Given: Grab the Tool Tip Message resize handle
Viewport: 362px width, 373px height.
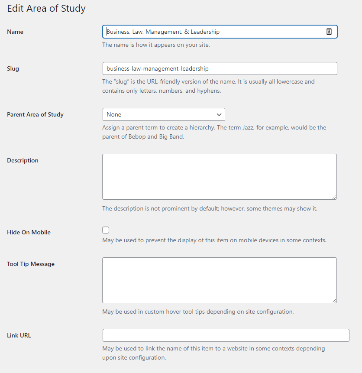Looking at the screenshot, I should click(x=334, y=301).
